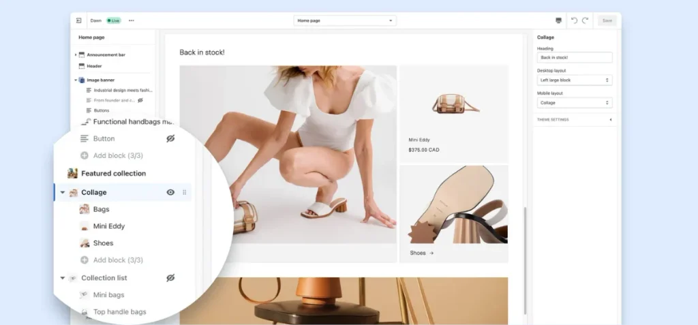This screenshot has width=698, height=325.
Task: Click the Bags block thumbnail
Action: [x=85, y=209]
